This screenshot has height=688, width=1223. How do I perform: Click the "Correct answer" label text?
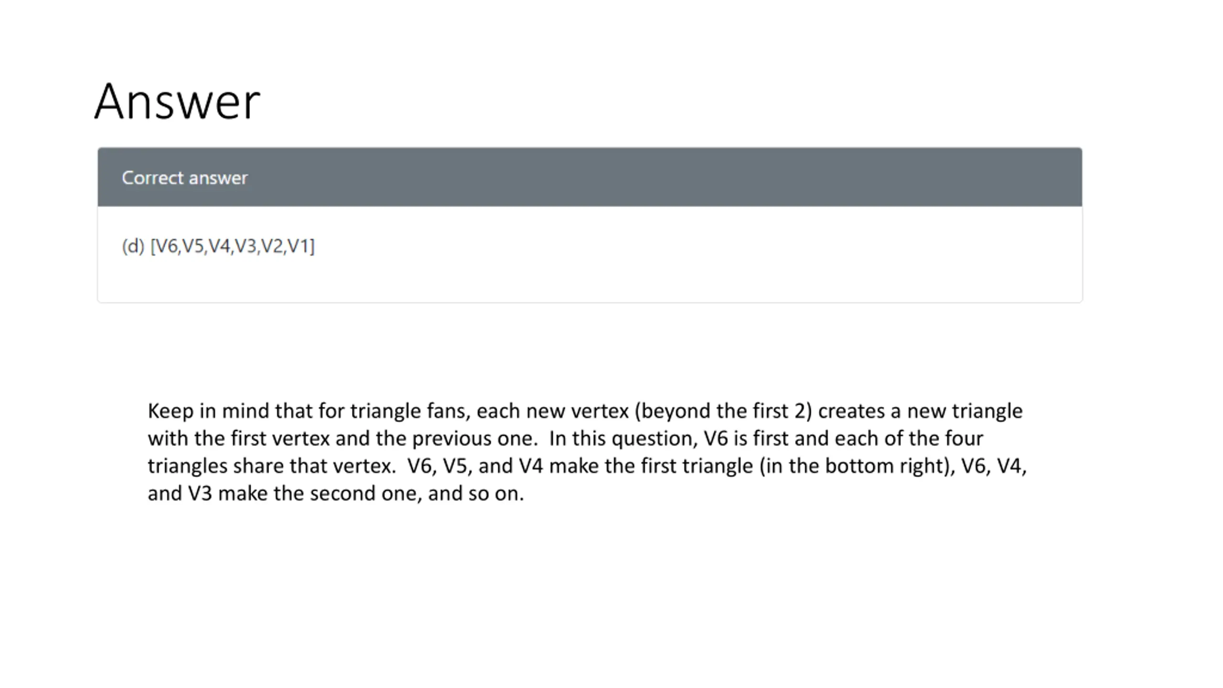(184, 178)
